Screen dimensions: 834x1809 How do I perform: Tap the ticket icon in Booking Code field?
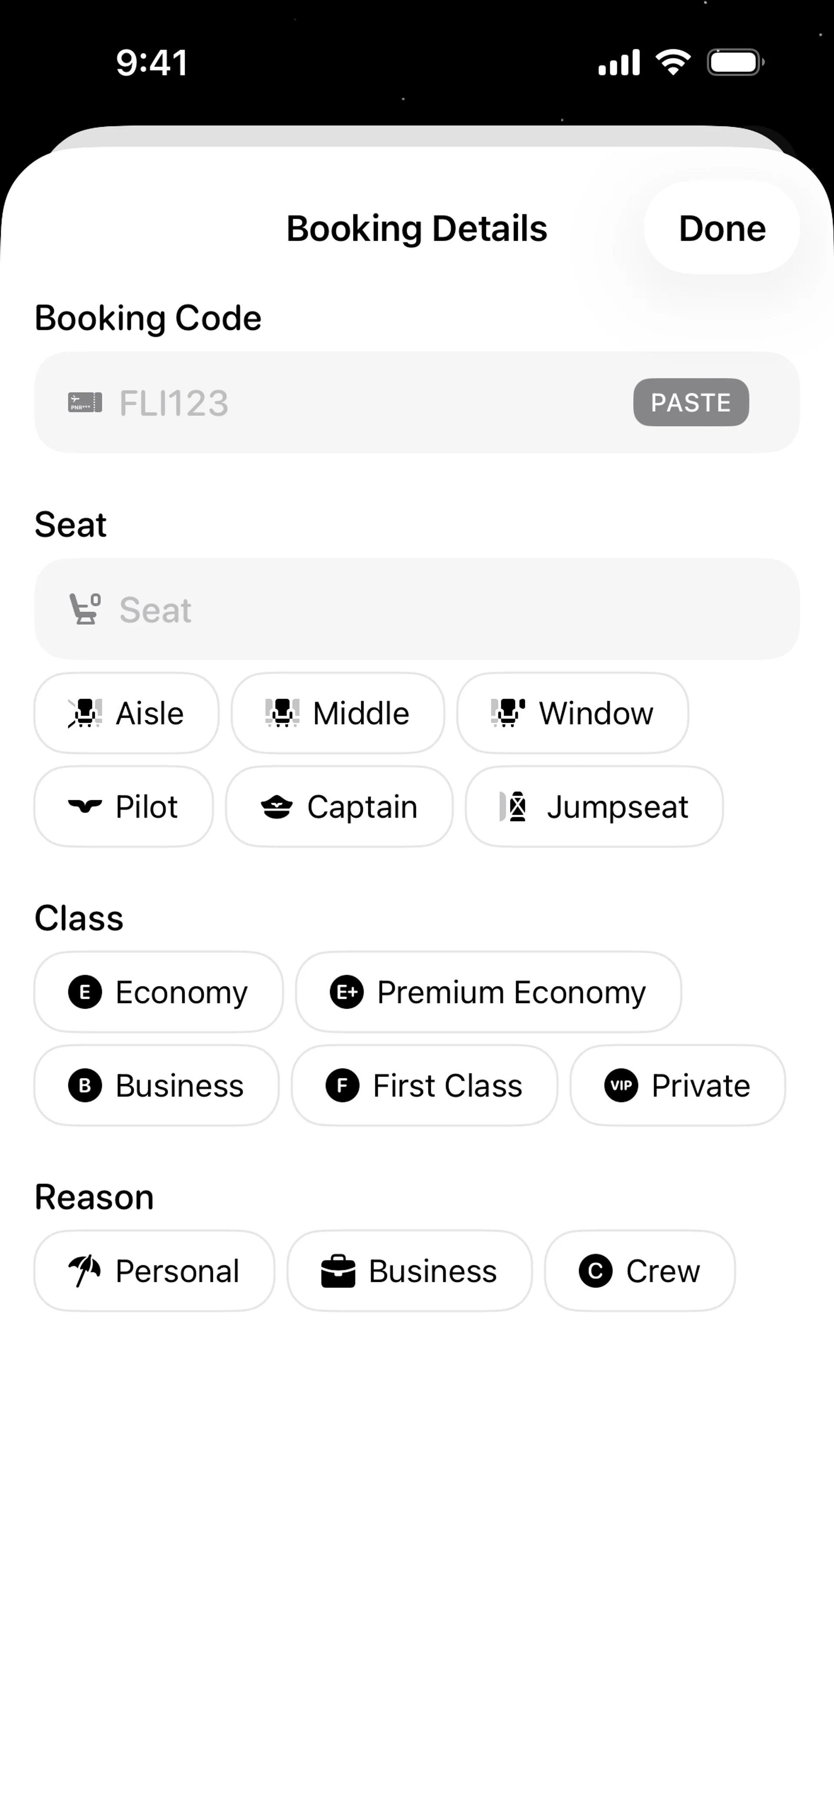[85, 403]
